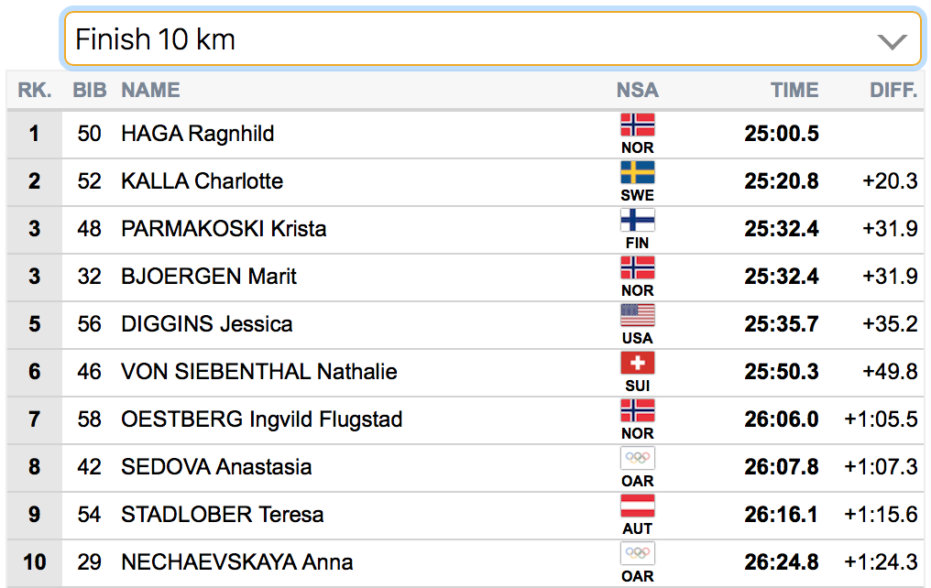Select VON SIEBENTHAL Nathalie row

(x=465, y=372)
